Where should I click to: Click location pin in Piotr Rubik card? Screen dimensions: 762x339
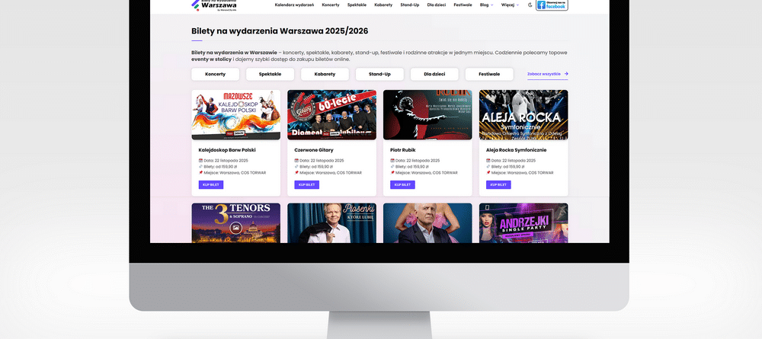point(392,172)
